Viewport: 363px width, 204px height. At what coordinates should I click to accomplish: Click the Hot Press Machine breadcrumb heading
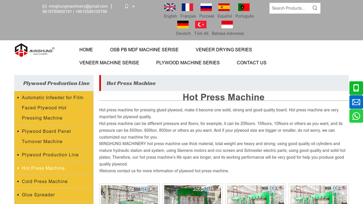131,83
